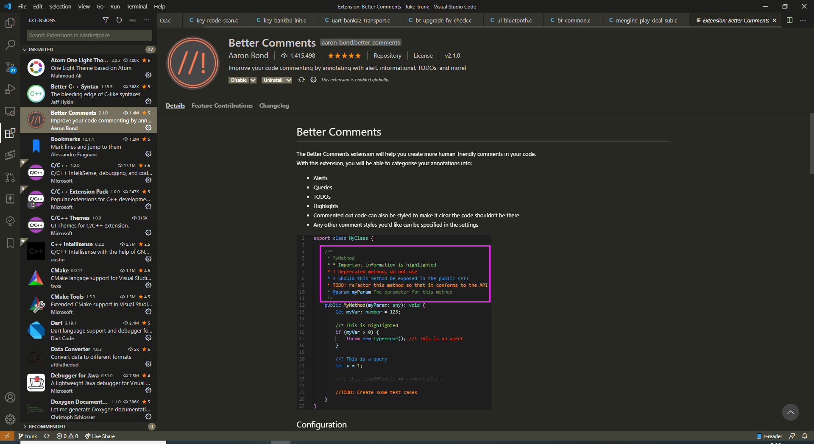Open the Selection menu
The image size is (814, 444).
[x=60, y=6]
